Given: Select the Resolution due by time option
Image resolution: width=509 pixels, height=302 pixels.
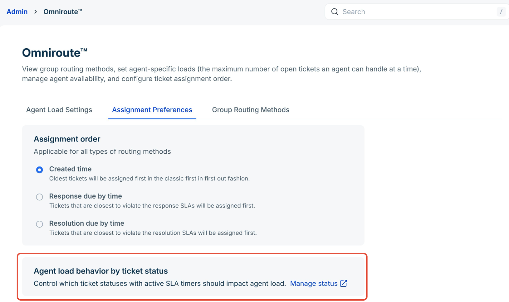Looking at the screenshot, I should [40, 224].
